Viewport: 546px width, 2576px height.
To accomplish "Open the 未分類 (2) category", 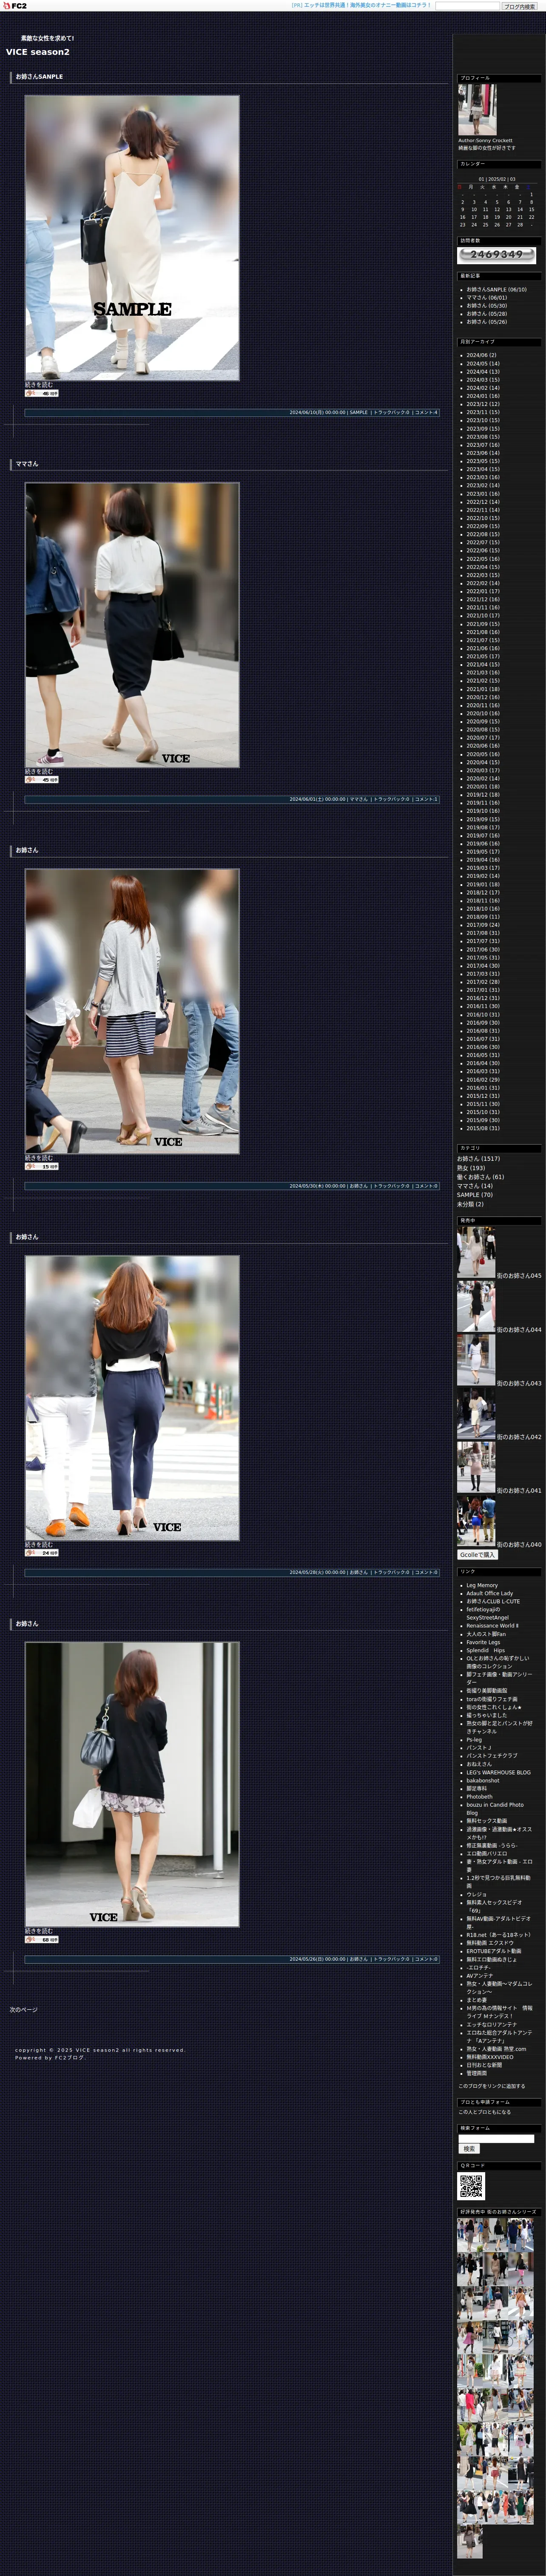I will coord(470,1204).
